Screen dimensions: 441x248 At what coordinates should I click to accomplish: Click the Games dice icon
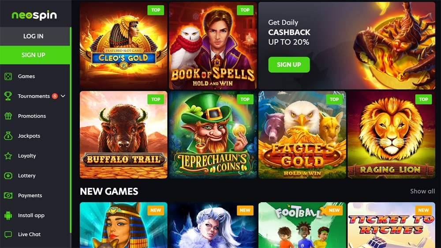[8, 76]
